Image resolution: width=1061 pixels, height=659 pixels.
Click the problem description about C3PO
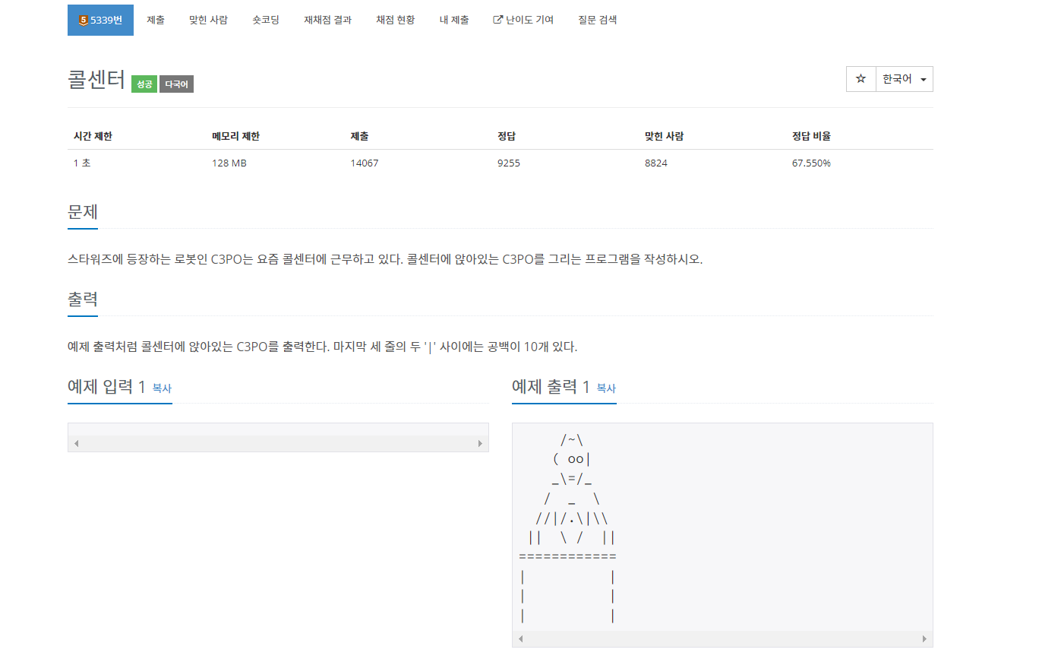(x=385, y=259)
